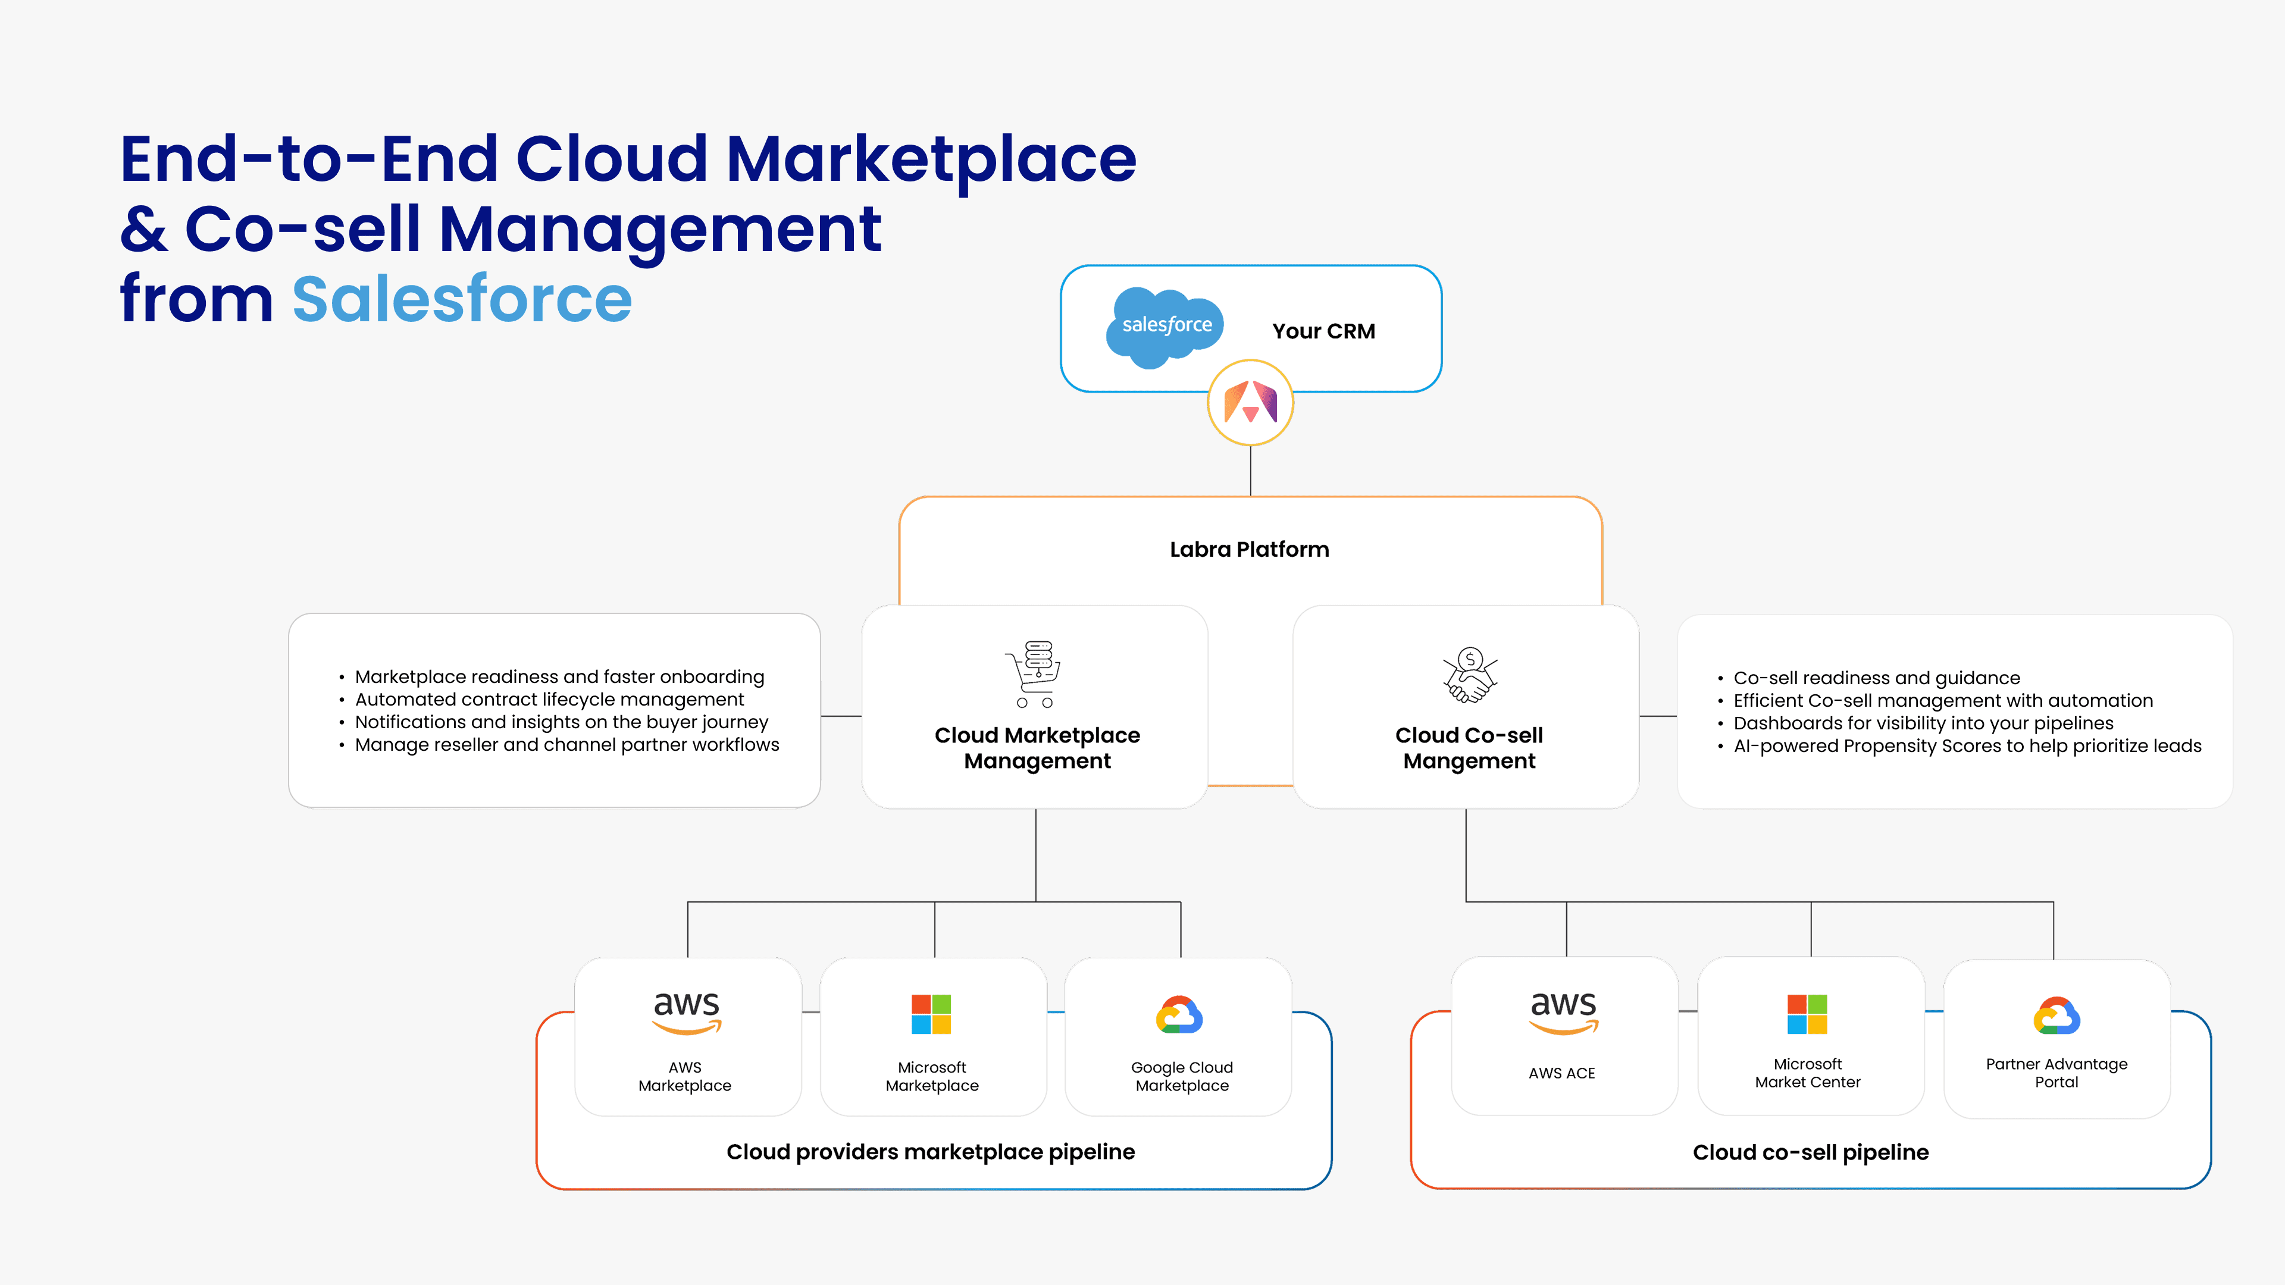Click the Microsoft logo above Microsoft Market Center
The width and height of the screenshot is (2285, 1285).
tap(1807, 1014)
